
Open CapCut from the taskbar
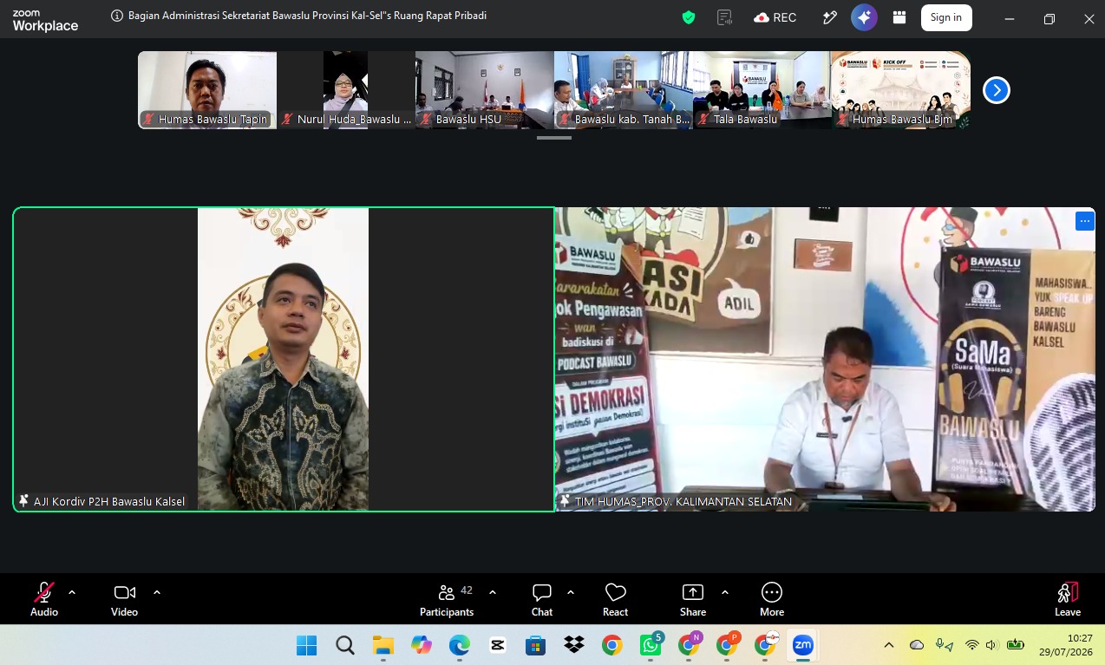click(497, 645)
